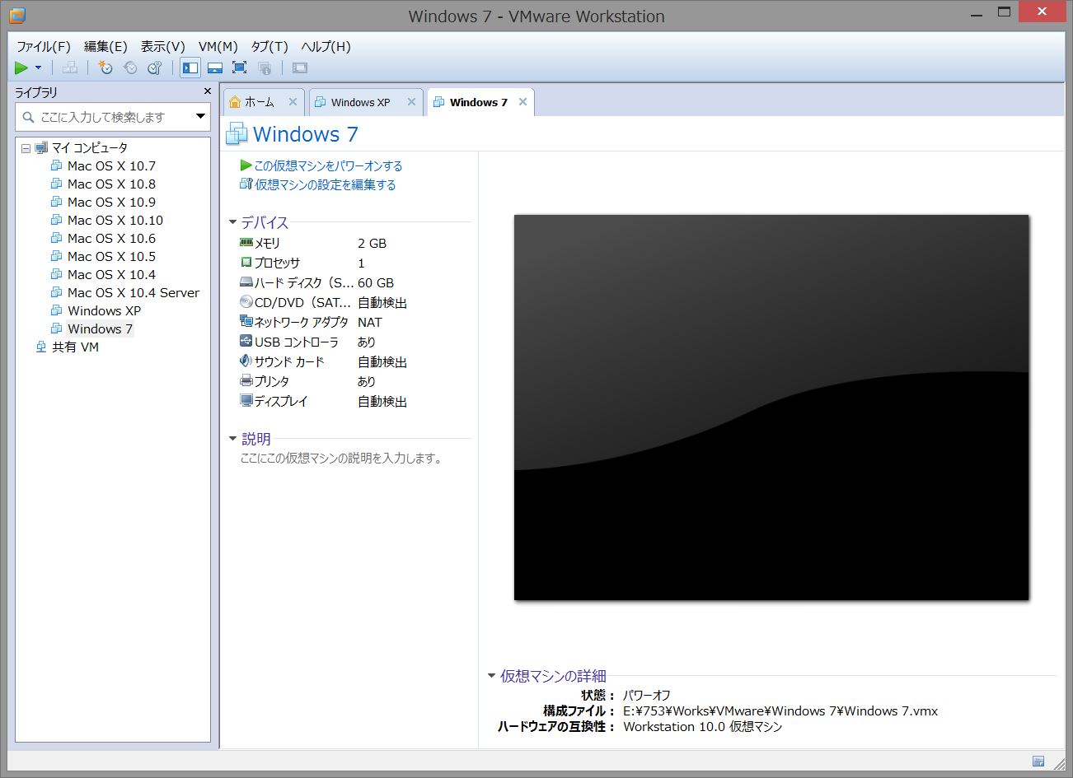This screenshot has width=1073, height=778.
Task: Open the タブ(T) menu
Action: pyautogui.click(x=269, y=47)
